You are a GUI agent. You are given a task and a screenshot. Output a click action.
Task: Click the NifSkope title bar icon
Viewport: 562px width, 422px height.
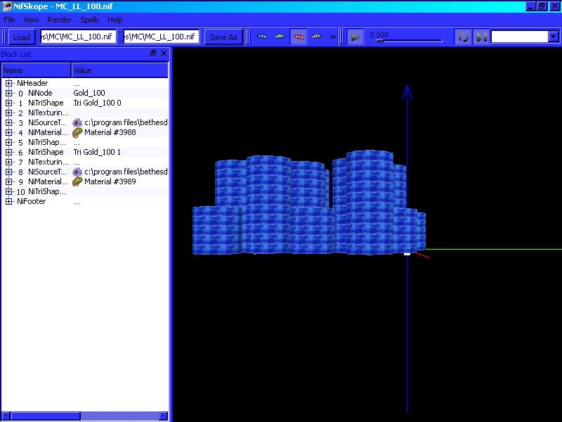tap(7, 6)
